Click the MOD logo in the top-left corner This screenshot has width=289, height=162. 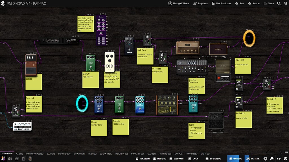(x=3, y=3)
